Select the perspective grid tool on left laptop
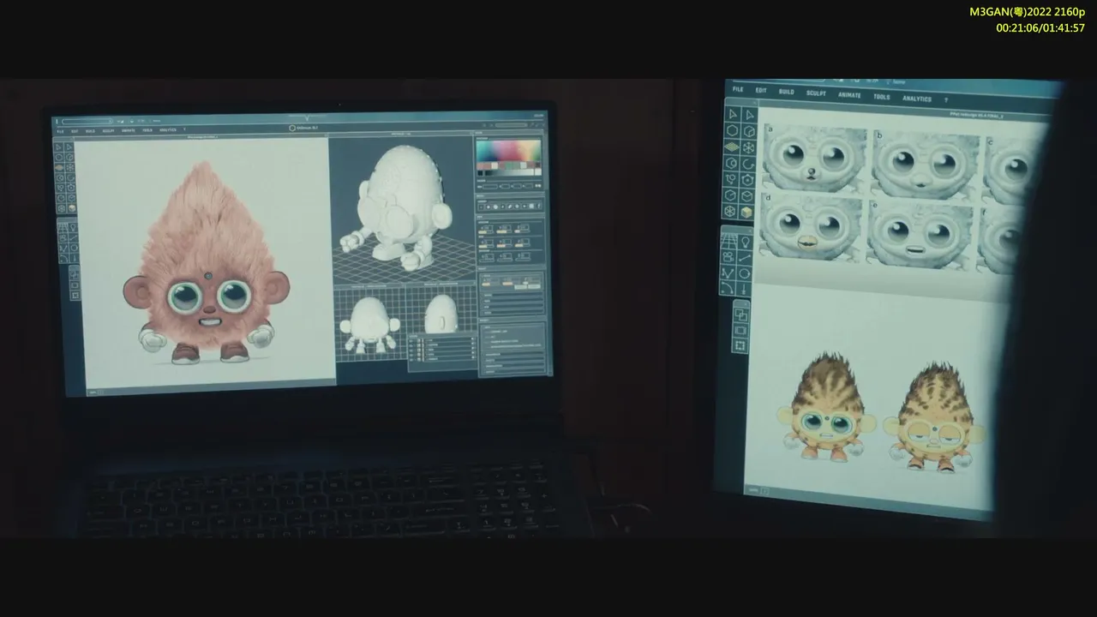The height and width of the screenshot is (617, 1097). click(x=63, y=228)
